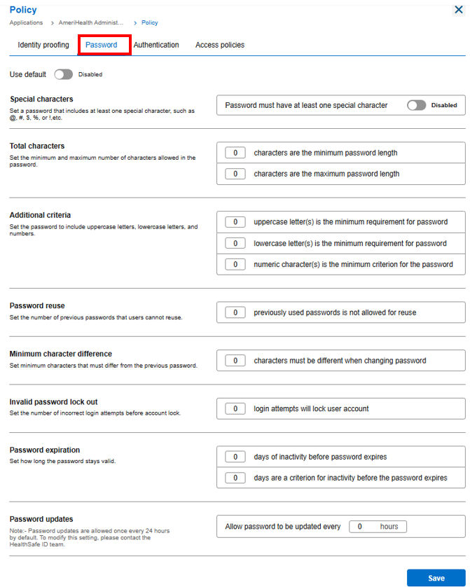Viewport: 470px width, 587px height.
Task: Focus the minimum password length field
Action: click(x=235, y=153)
